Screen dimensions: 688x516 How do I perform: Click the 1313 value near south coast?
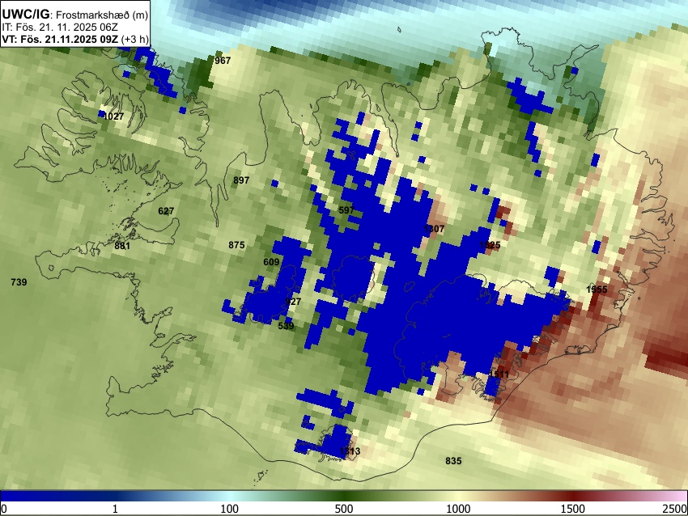point(350,451)
